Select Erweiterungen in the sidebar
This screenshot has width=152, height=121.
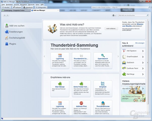tap(22, 32)
